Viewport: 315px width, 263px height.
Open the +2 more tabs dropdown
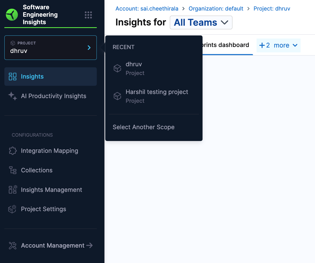click(278, 45)
